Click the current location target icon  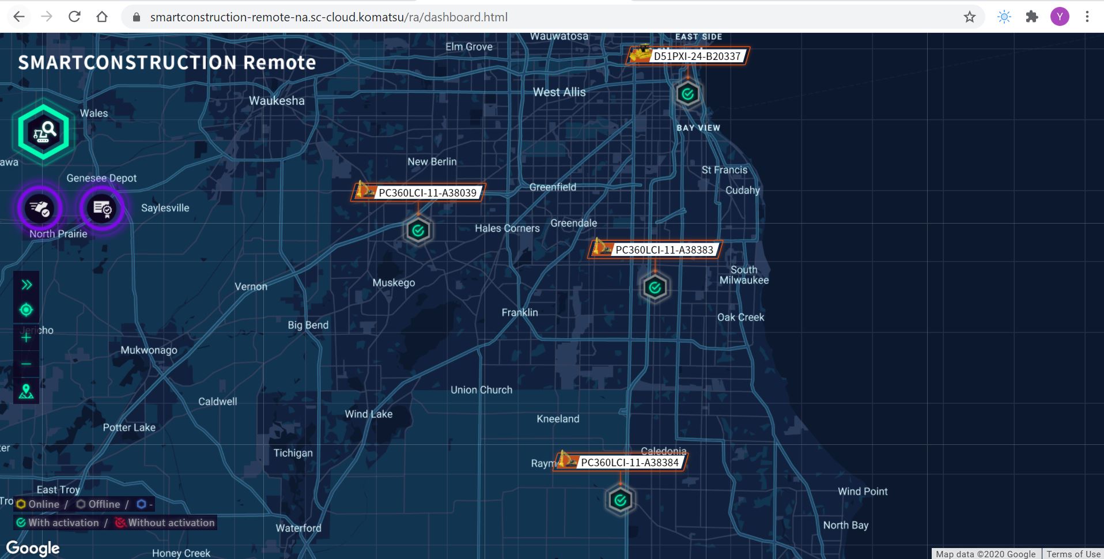coord(25,310)
